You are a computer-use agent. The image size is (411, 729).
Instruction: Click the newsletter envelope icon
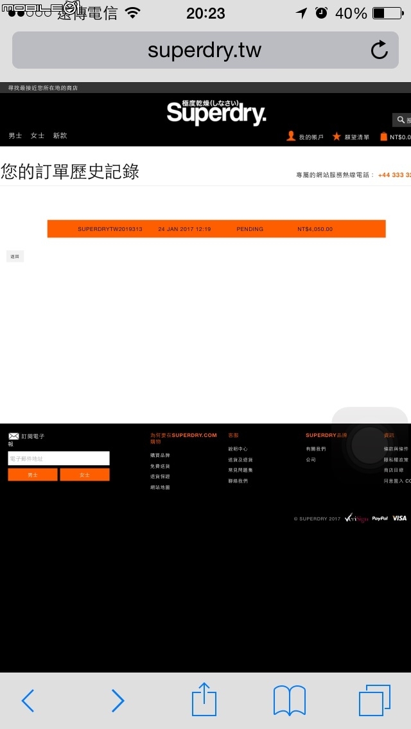click(x=13, y=436)
